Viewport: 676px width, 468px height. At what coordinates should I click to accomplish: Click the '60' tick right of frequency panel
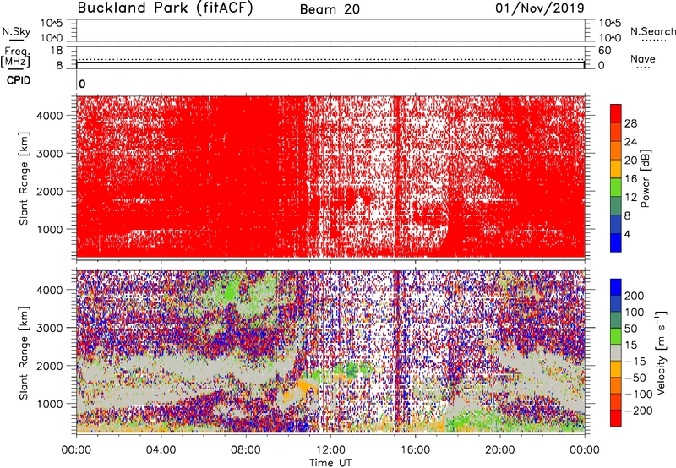(x=604, y=51)
